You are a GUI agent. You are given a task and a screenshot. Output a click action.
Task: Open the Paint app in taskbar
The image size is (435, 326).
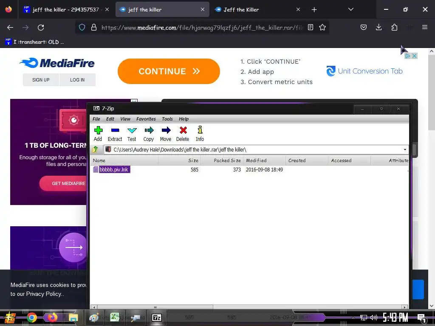[94, 318]
